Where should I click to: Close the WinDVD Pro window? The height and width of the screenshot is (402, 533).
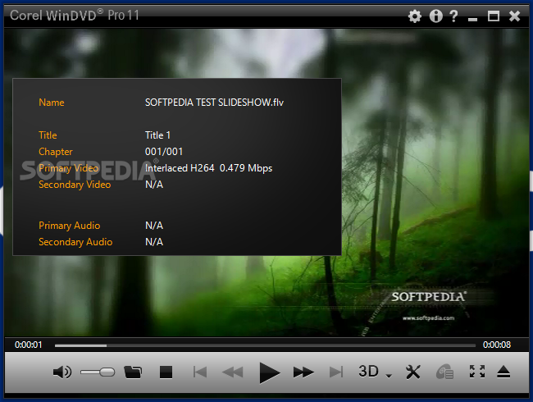tap(515, 16)
